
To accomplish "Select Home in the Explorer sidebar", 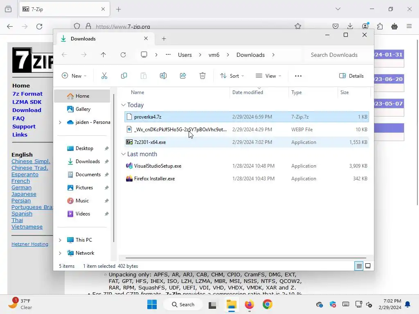I will click(x=82, y=96).
